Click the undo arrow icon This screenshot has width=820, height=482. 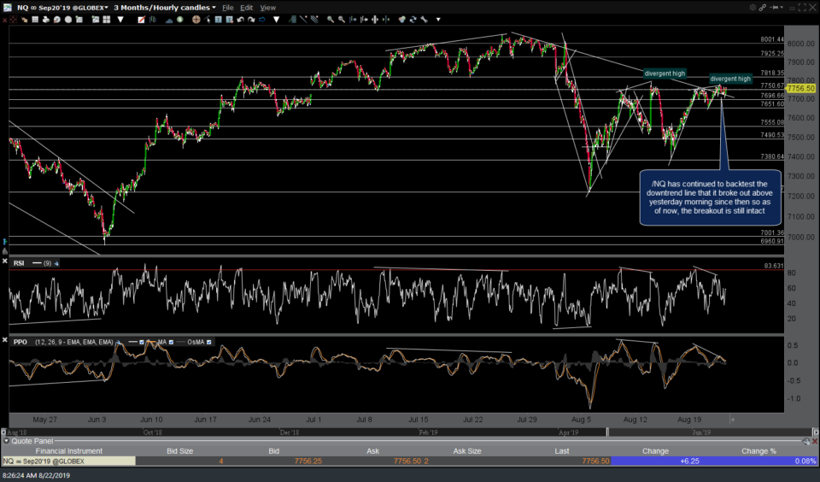click(241, 20)
